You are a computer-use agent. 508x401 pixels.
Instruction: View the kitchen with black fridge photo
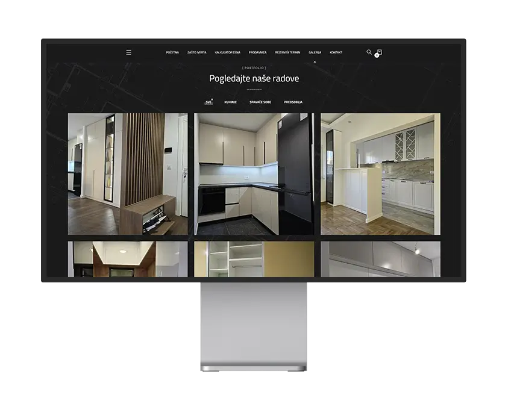click(x=254, y=174)
